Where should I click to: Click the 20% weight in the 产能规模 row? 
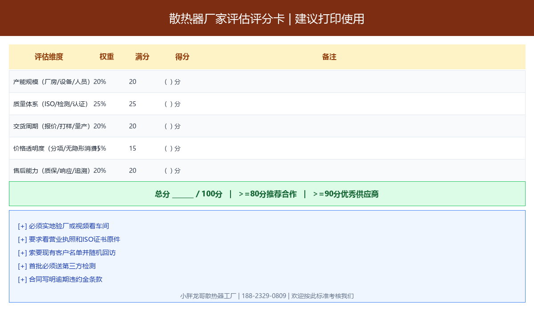(100, 82)
